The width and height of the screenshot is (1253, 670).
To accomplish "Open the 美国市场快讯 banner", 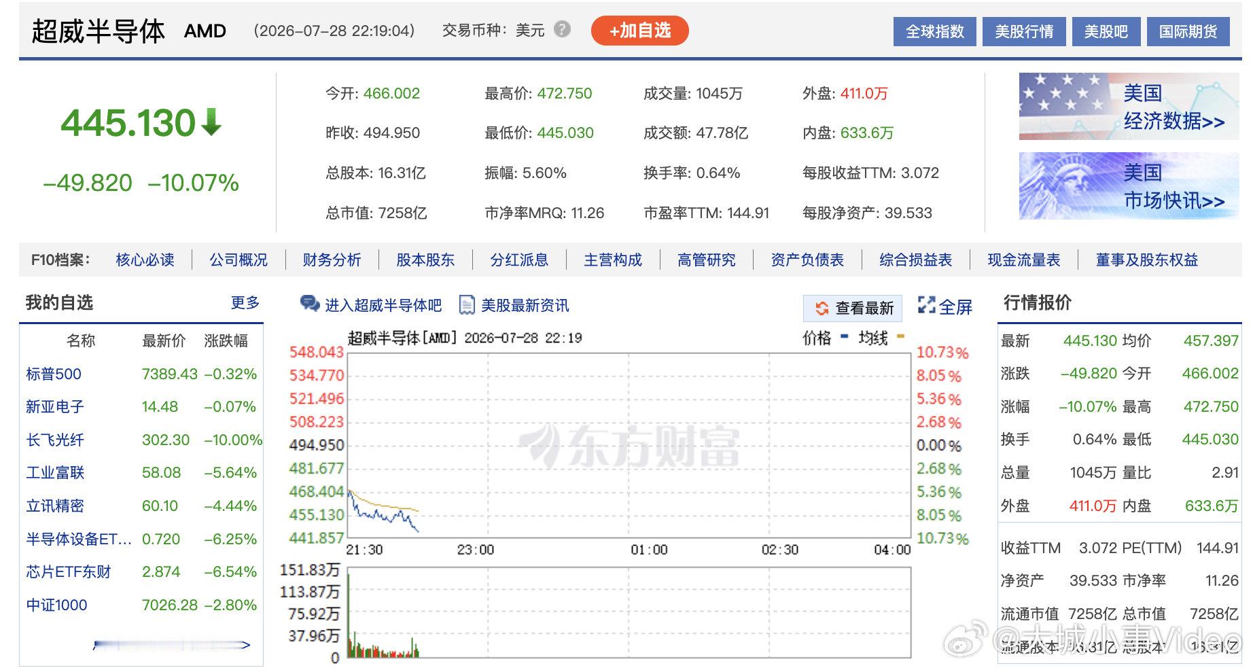I will [1129, 186].
